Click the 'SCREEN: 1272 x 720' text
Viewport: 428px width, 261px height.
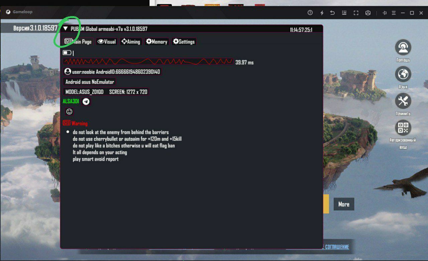point(128,92)
